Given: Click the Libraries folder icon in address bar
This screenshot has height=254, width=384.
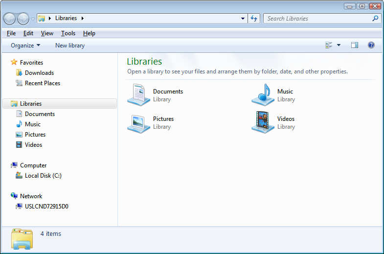Looking at the screenshot, I should click(x=42, y=19).
